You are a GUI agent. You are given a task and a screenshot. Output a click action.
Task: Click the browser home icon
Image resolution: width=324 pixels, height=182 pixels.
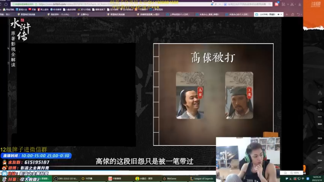(x=6, y=4)
